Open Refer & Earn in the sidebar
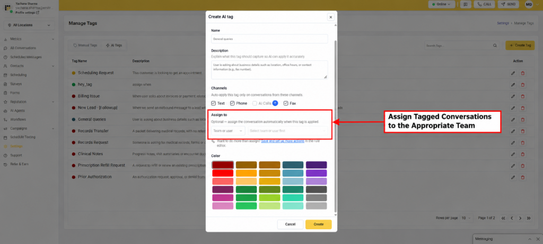This screenshot has width=543, height=244. [x=20, y=164]
